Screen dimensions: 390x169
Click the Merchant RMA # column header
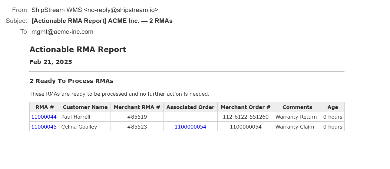tap(137, 107)
